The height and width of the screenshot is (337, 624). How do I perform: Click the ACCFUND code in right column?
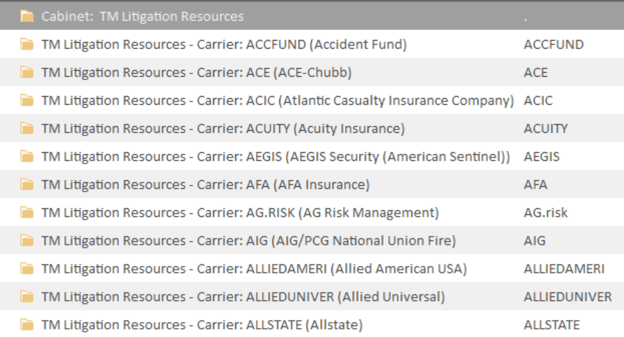pyautogui.click(x=554, y=45)
